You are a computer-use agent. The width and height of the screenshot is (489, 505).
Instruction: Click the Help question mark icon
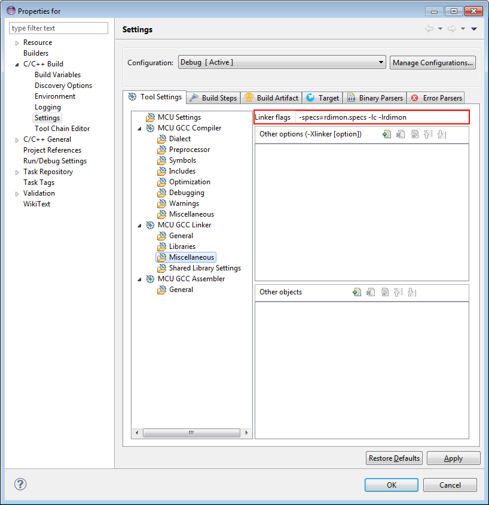pyautogui.click(x=19, y=484)
